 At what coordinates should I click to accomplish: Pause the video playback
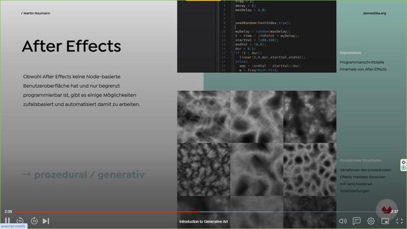(7, 221)
